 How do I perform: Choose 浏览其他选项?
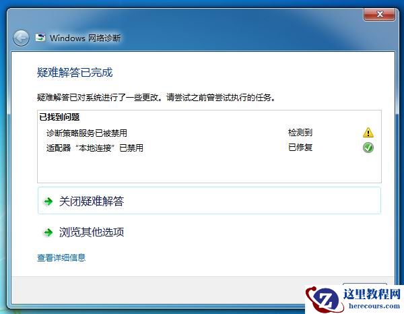209,232
